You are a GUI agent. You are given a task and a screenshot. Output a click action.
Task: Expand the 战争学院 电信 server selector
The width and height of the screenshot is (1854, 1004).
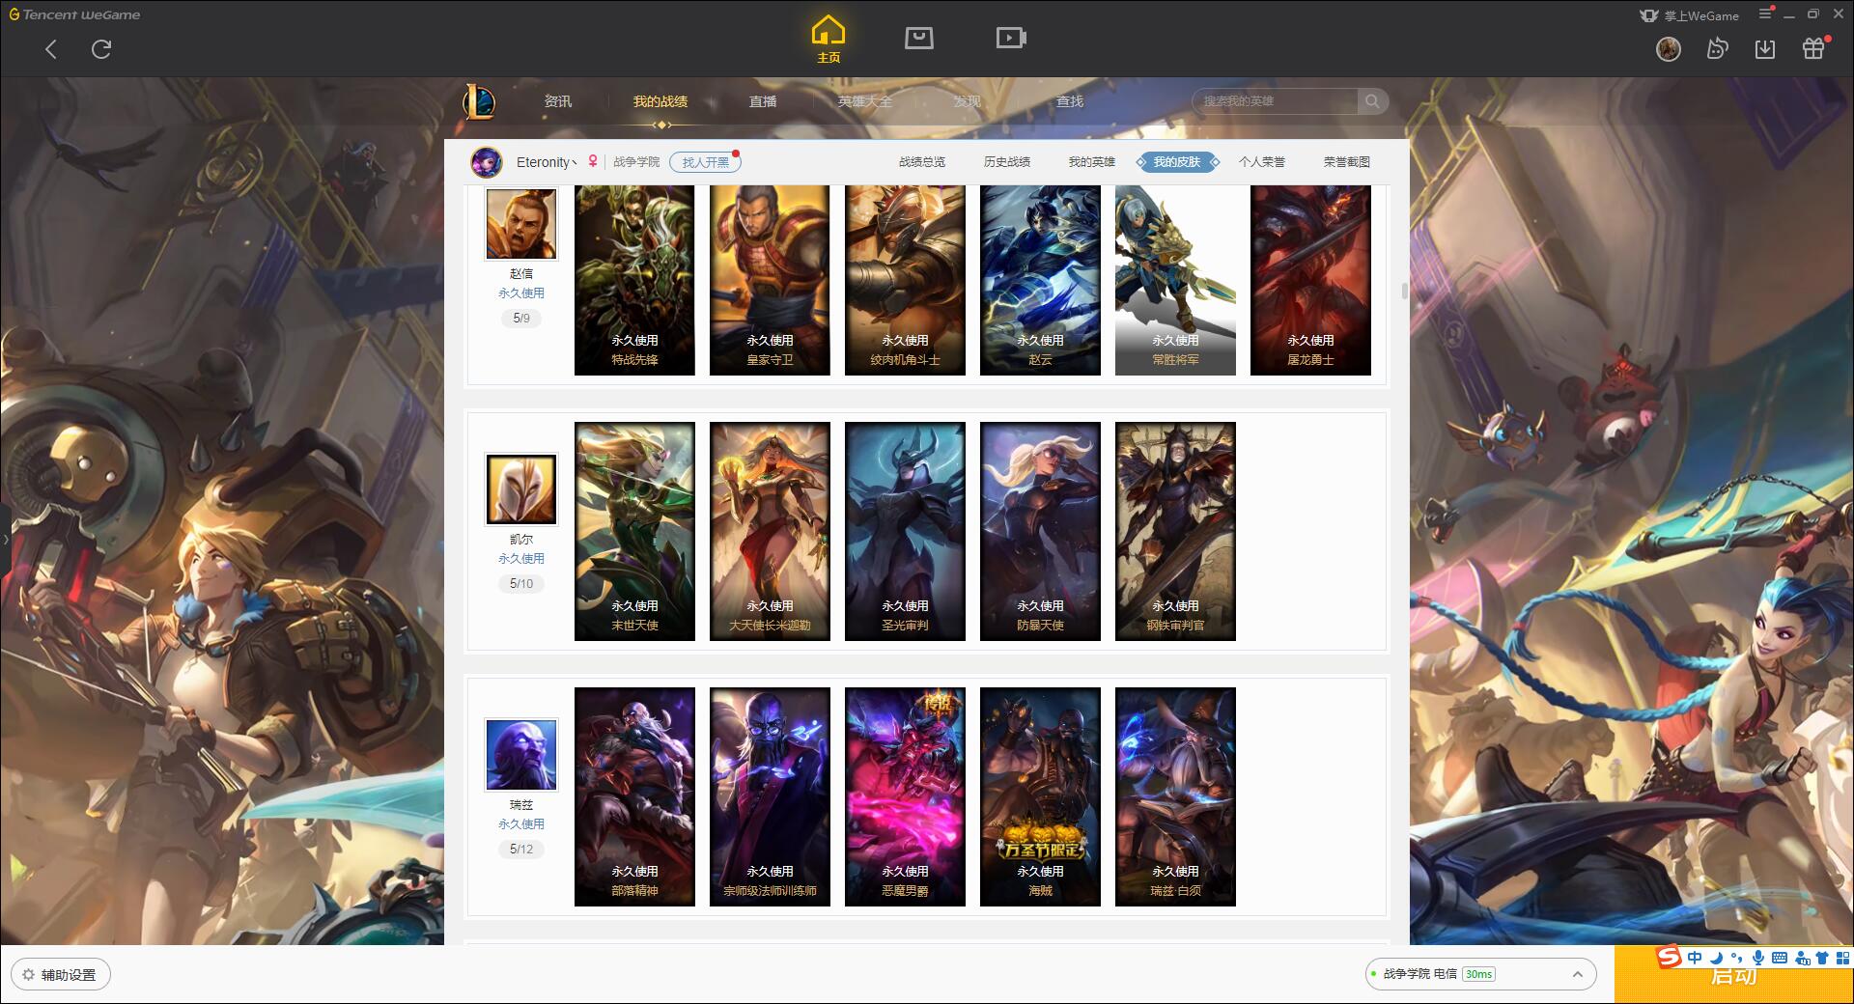[1480, 974]
